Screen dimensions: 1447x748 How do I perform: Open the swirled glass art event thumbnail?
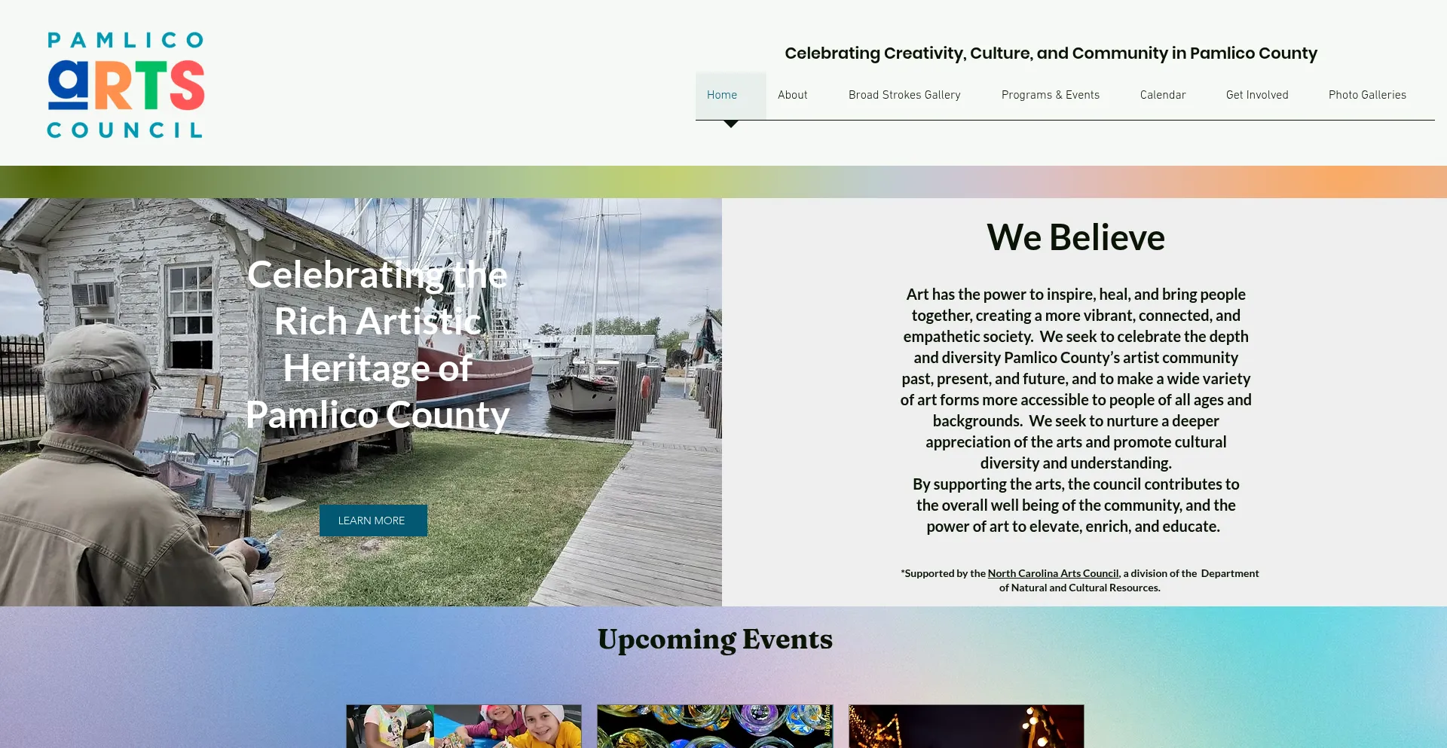[714, 726]
